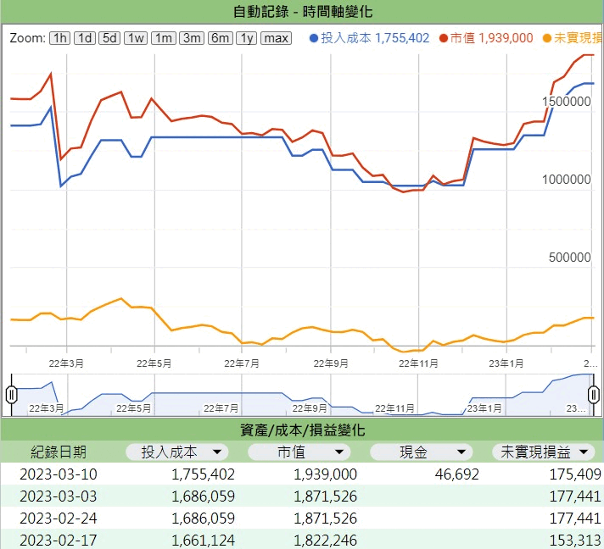This screenshot has height=549, width=604.
Task: Switch zoom to 1w
Action: point(136,38)
